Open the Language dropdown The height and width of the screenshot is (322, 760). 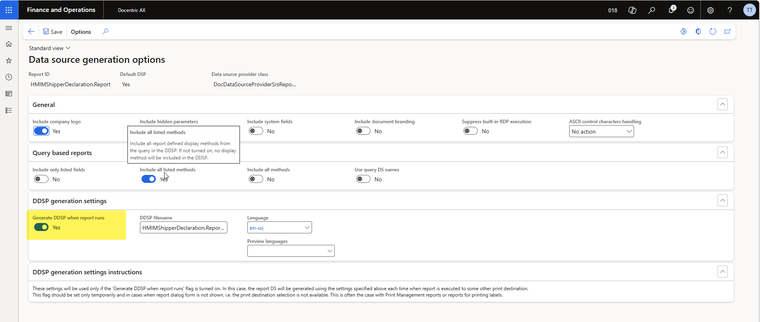(x=279, y=228)
